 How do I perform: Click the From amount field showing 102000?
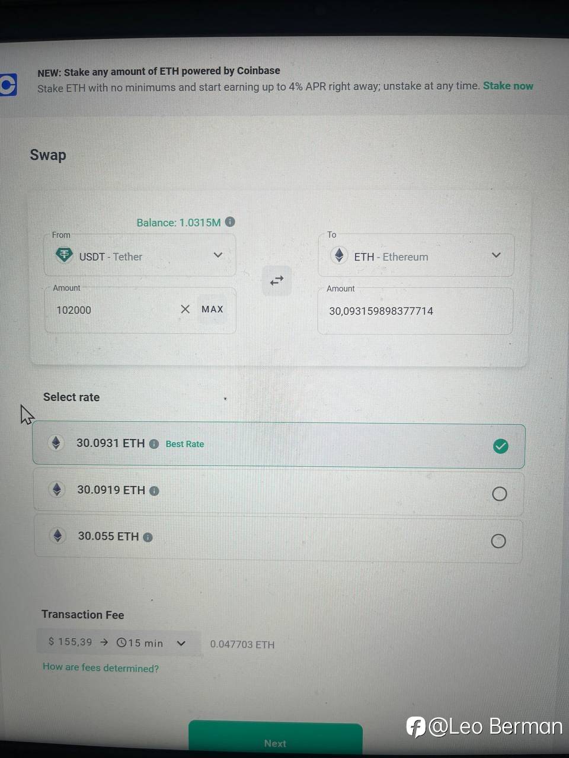tap(113, 310)
